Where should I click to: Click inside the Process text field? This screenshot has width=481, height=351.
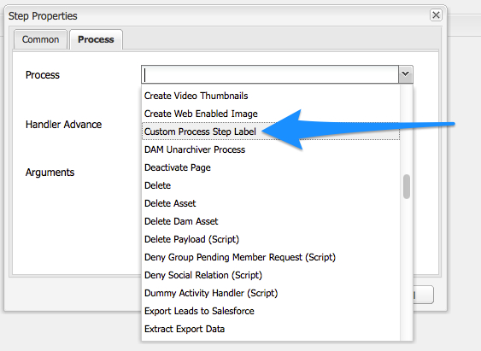[x=270, y=74]
